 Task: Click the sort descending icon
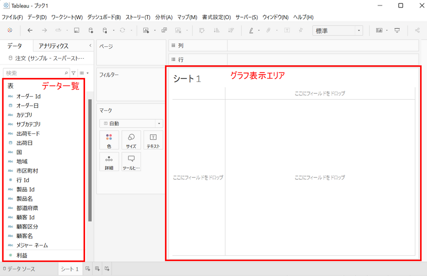pos(231,30)
